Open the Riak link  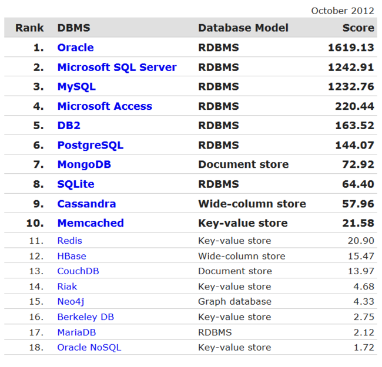67,287
